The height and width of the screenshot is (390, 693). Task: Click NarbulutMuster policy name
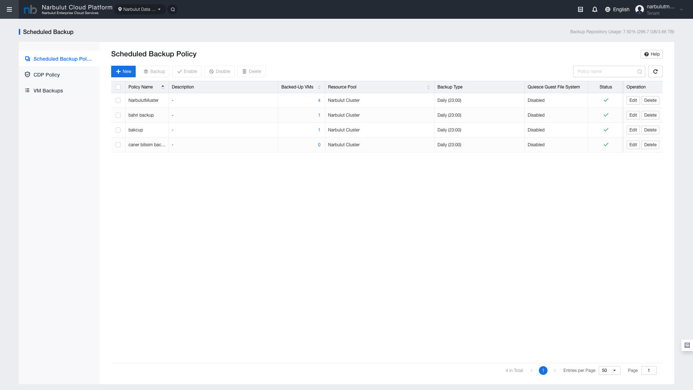(144, 100)
